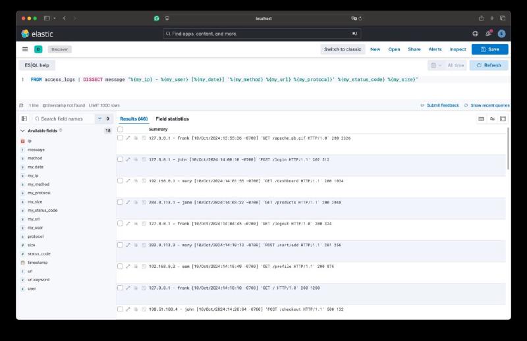Click Switch to classic button
Image resolution: width=527 pixels, height=341 pixels.
tap(343, 49)
